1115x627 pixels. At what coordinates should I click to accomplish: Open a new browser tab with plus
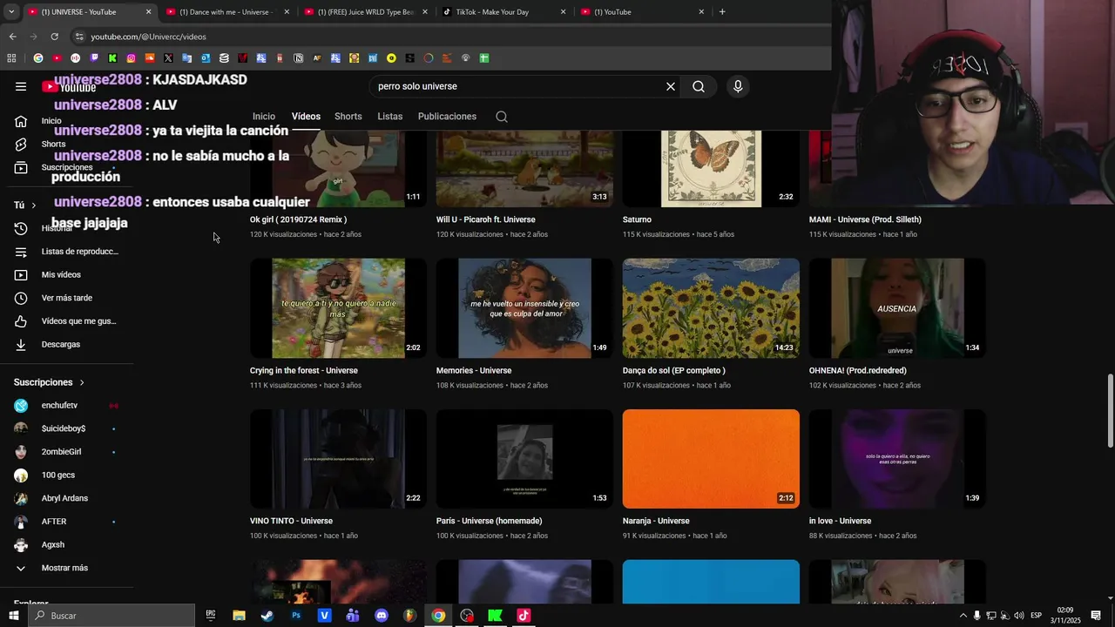coord(722,12)
